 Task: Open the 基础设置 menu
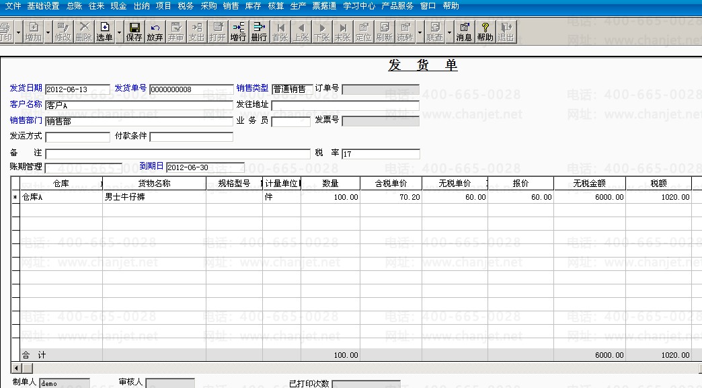[44, 6]
